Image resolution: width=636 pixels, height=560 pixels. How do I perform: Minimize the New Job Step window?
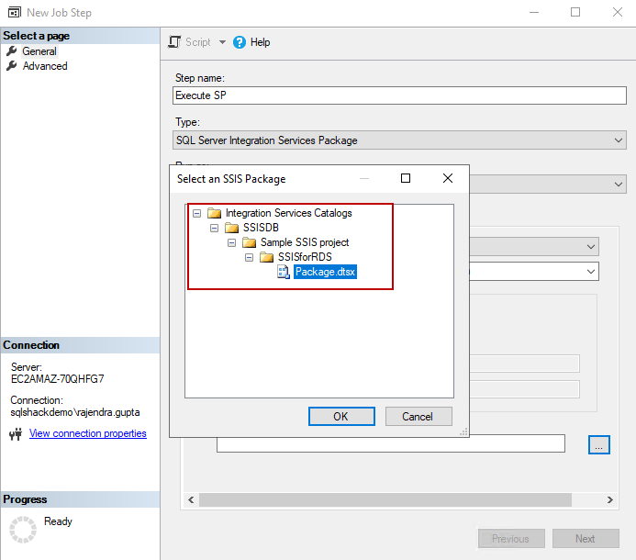coord(534,12)
